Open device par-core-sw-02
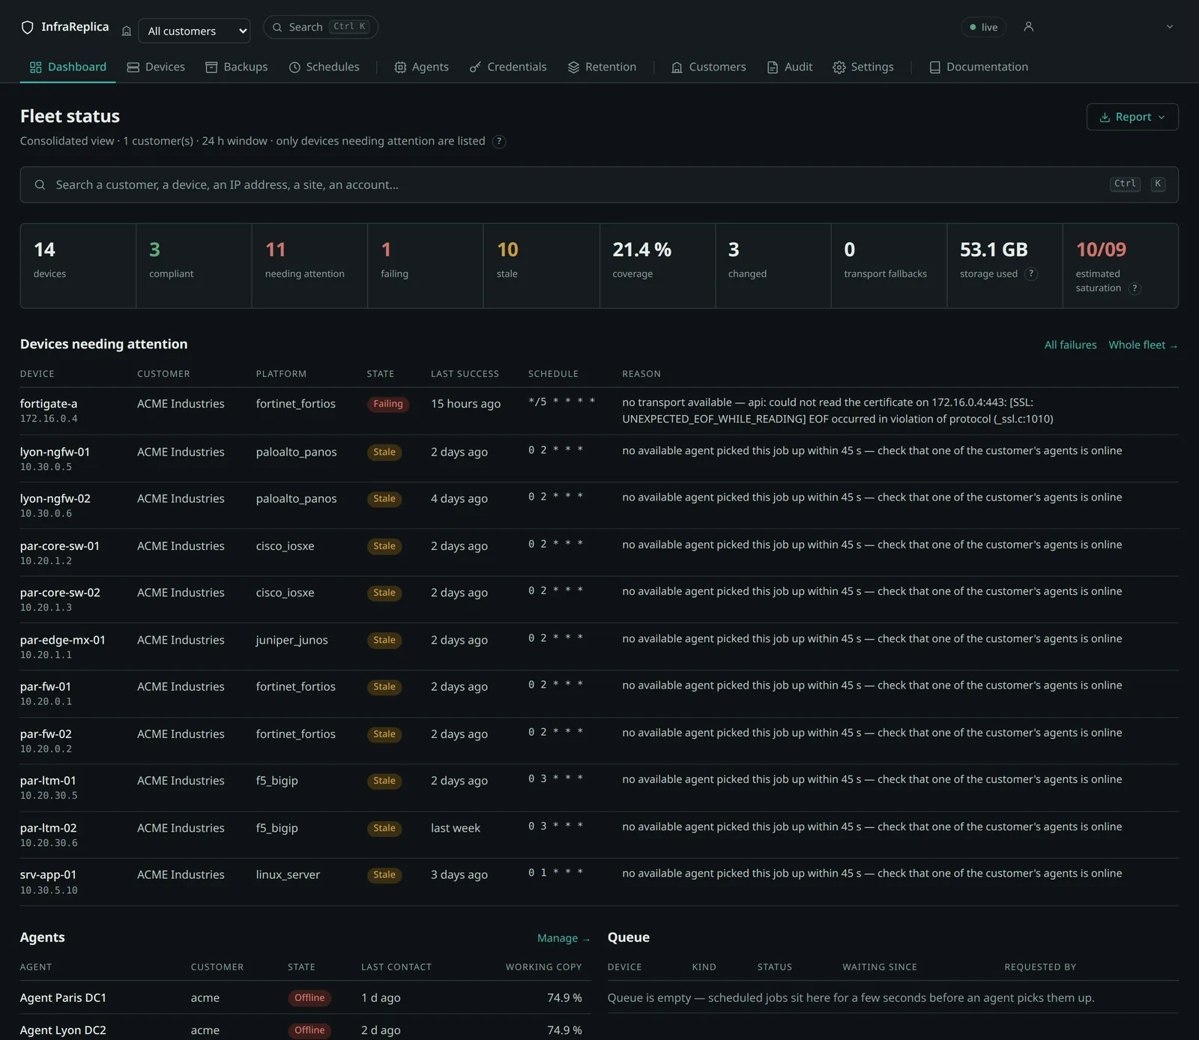 click(x=60, y=592)
